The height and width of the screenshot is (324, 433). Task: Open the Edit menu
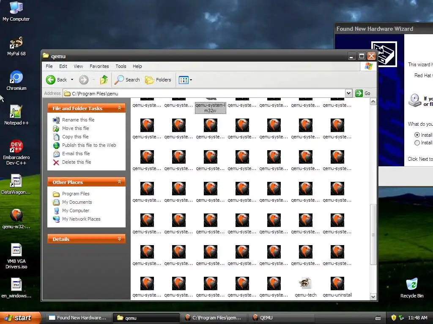[x=63, y=66]
